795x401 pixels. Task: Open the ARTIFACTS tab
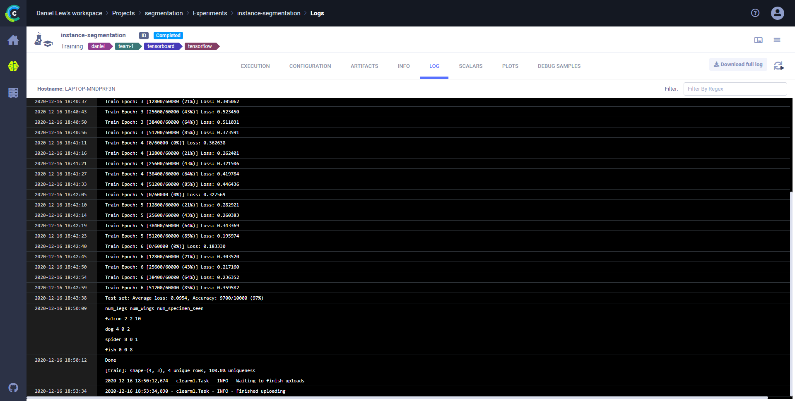[x=364, y=66]
